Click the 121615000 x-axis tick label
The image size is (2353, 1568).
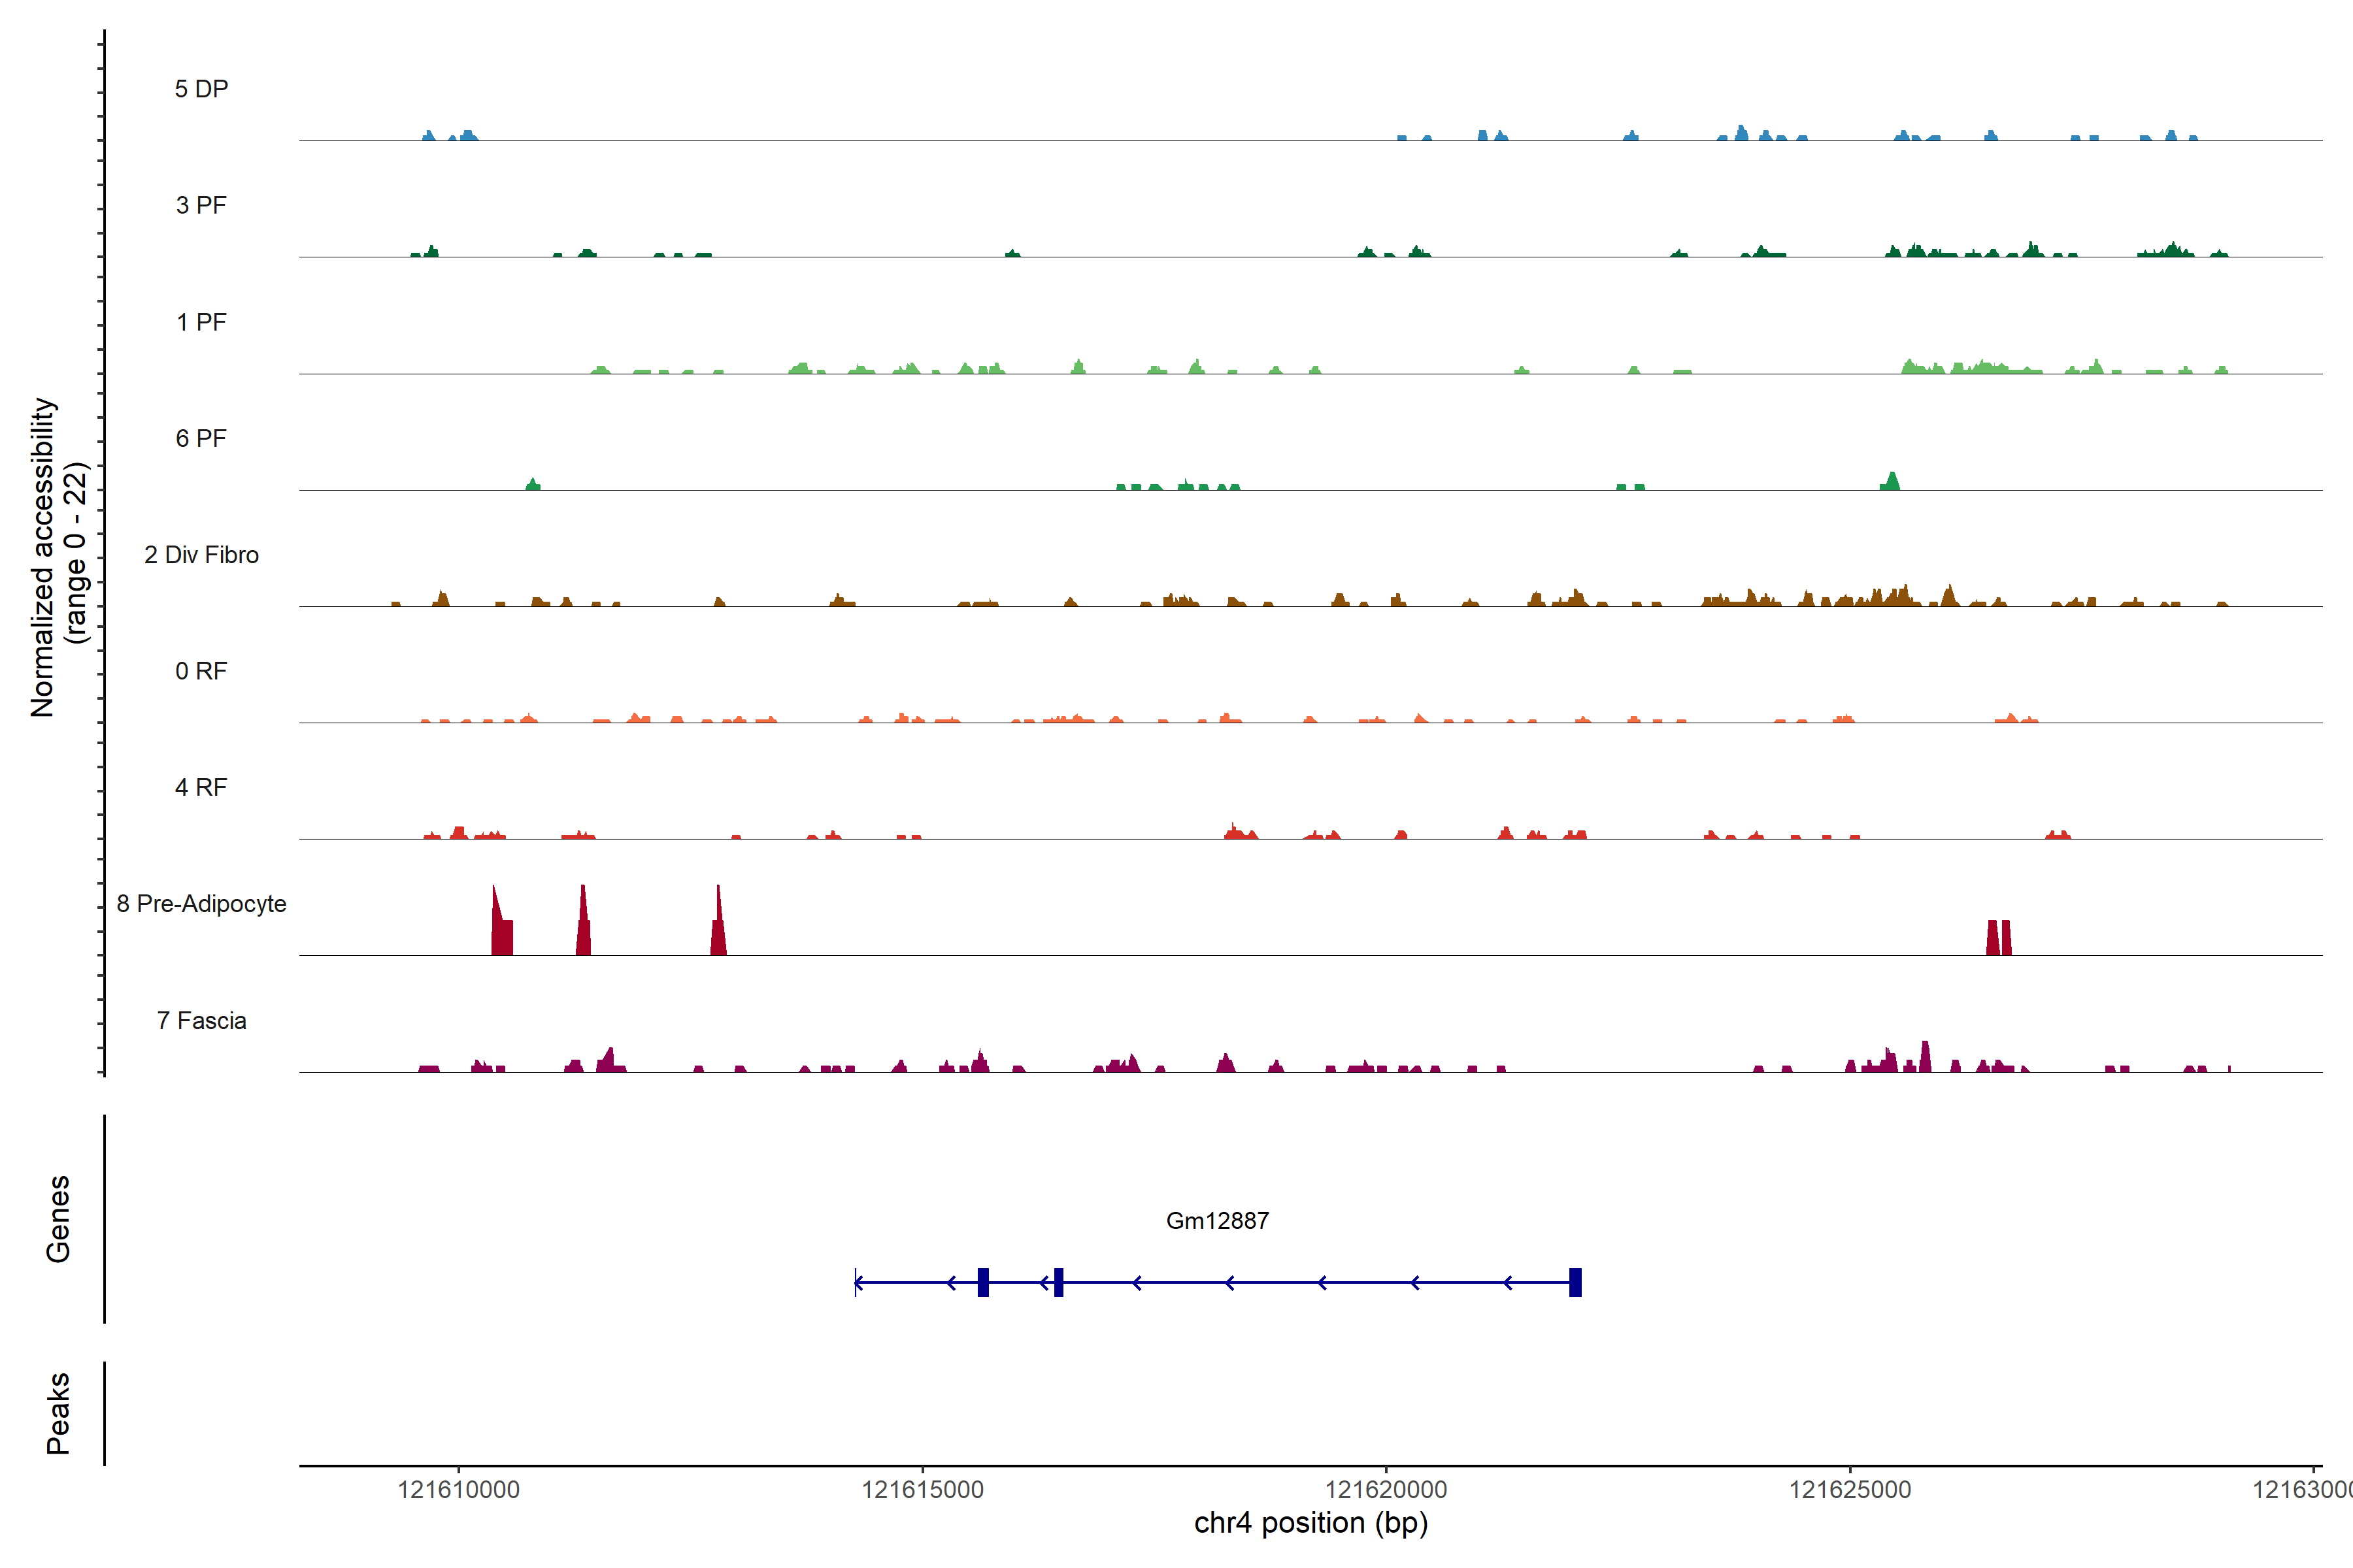click(x=922, y=1490)
